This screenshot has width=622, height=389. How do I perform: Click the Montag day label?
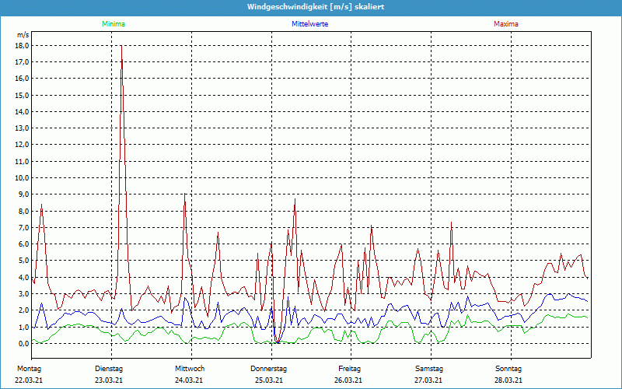click(29, 369)
